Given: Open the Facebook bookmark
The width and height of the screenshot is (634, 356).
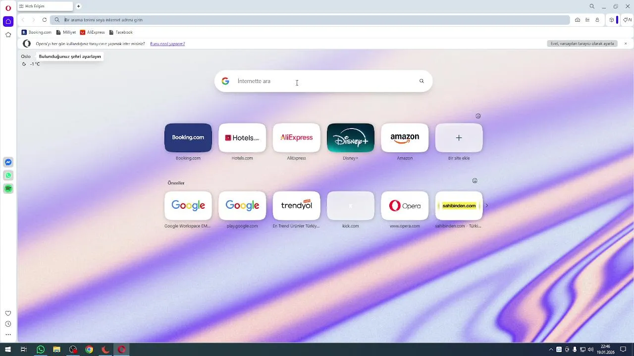Looking at the screenshot, I should [x=121, y=32].
